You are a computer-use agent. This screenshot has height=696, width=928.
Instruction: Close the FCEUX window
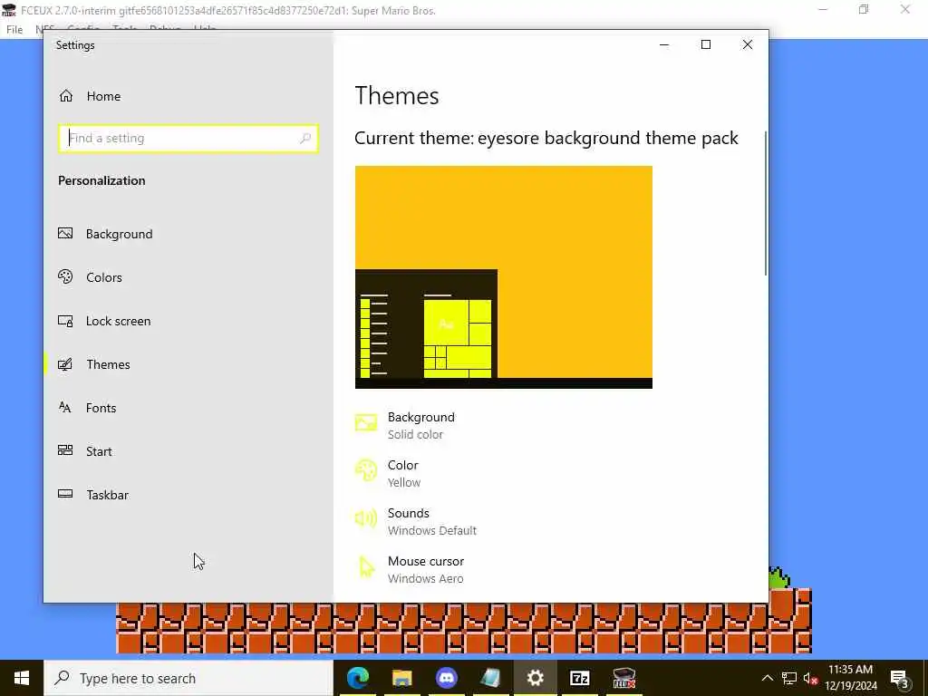pyautogui.click(x=905, y=9)
